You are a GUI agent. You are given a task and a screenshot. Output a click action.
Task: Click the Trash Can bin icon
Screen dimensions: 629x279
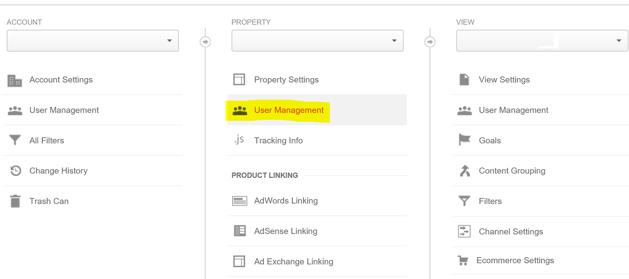pos(15,201)
